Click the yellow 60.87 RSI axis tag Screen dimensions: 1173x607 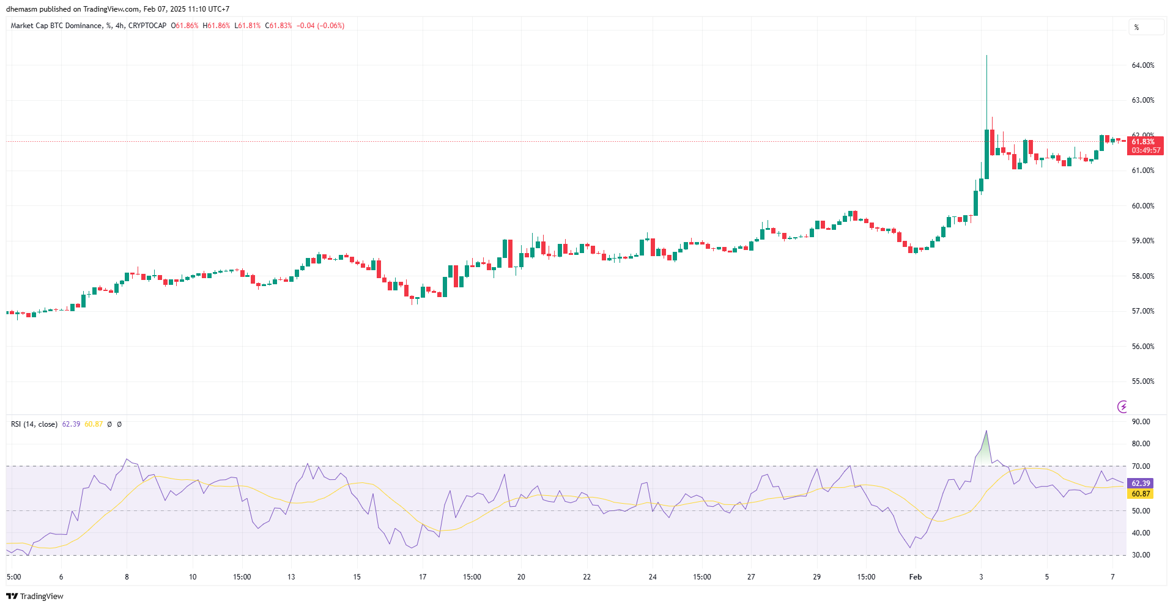(x=1140, y=494)
